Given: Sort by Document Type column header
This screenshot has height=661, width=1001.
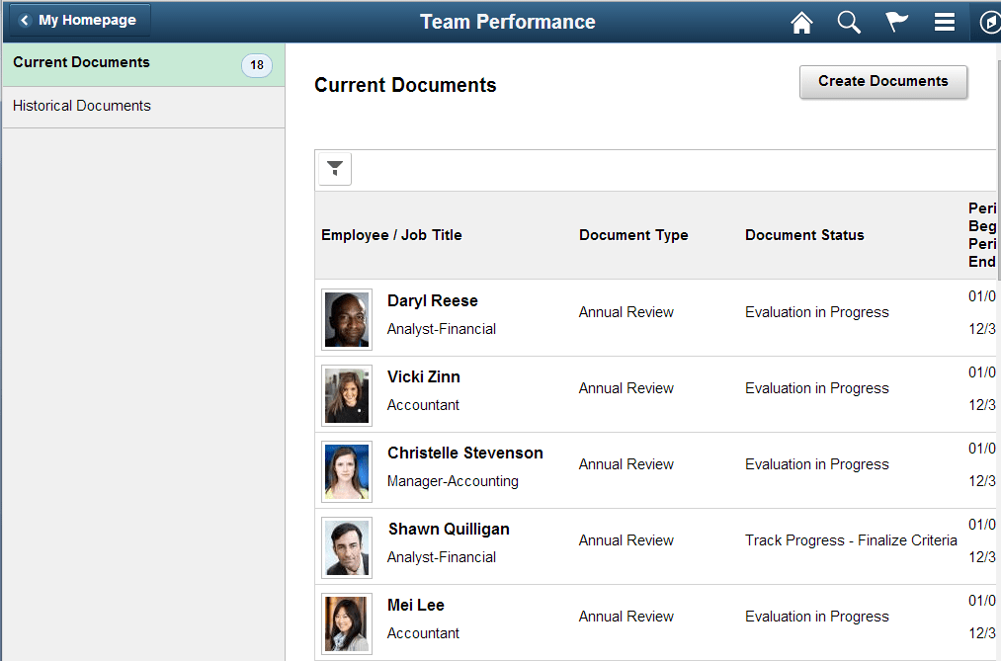Looking at the screenshot, I should (633, 235).
